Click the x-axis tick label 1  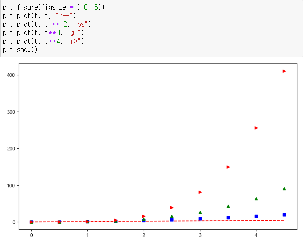[x=87, y=235]
